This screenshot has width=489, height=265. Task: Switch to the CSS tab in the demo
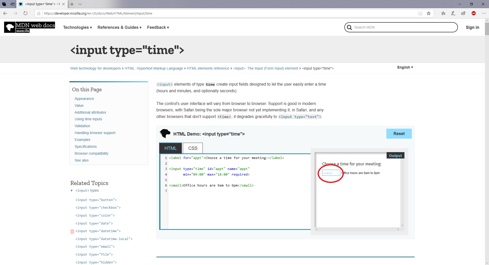coord(192,148)
